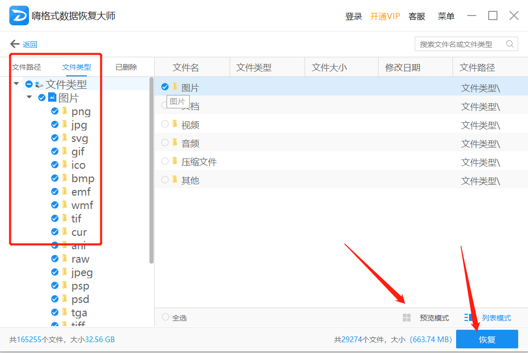528x353 pixels.
Task: Open 客服 customer service
Action: 416,16
